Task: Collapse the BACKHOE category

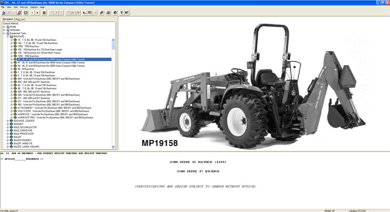Action: (8, 36)
